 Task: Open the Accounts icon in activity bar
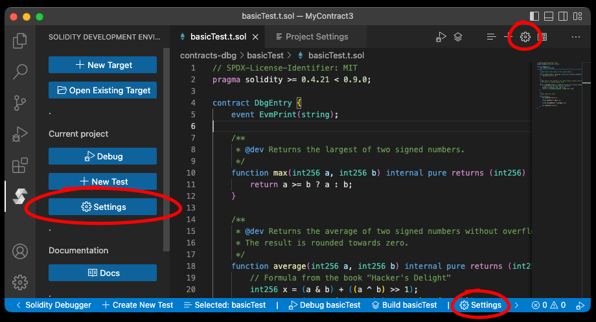(x=20, y=251)
